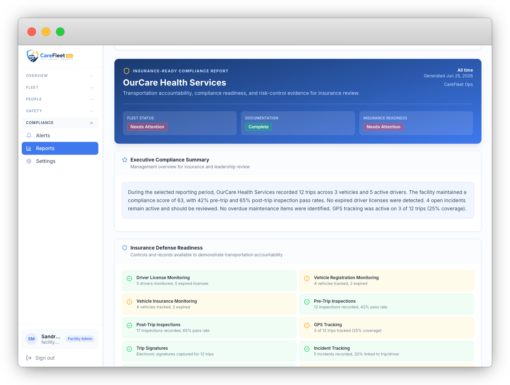This screenshot has height=385, width=510.
Task: Open Settings in the sidebar
Action: [x=60, y=161]
